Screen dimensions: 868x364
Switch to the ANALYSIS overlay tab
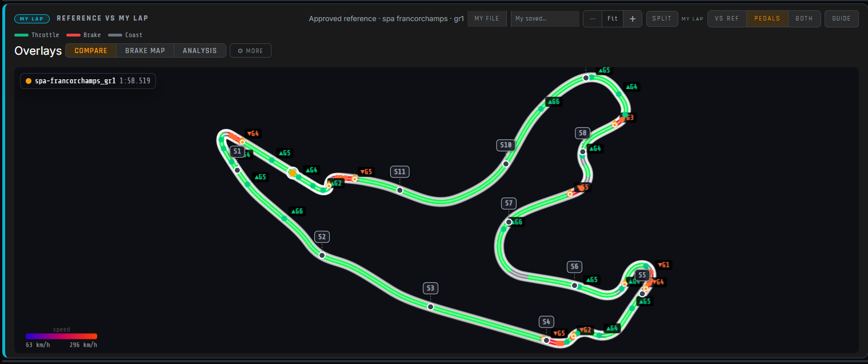click(x=200, y=51)
